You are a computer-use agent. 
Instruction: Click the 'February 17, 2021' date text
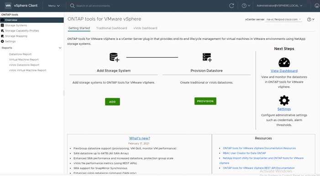139,144
